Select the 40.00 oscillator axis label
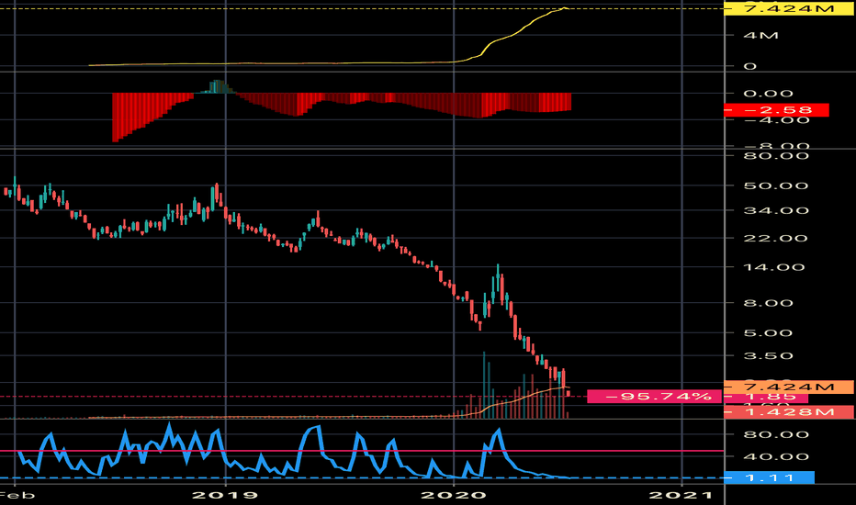 click(x=775, y=457)
